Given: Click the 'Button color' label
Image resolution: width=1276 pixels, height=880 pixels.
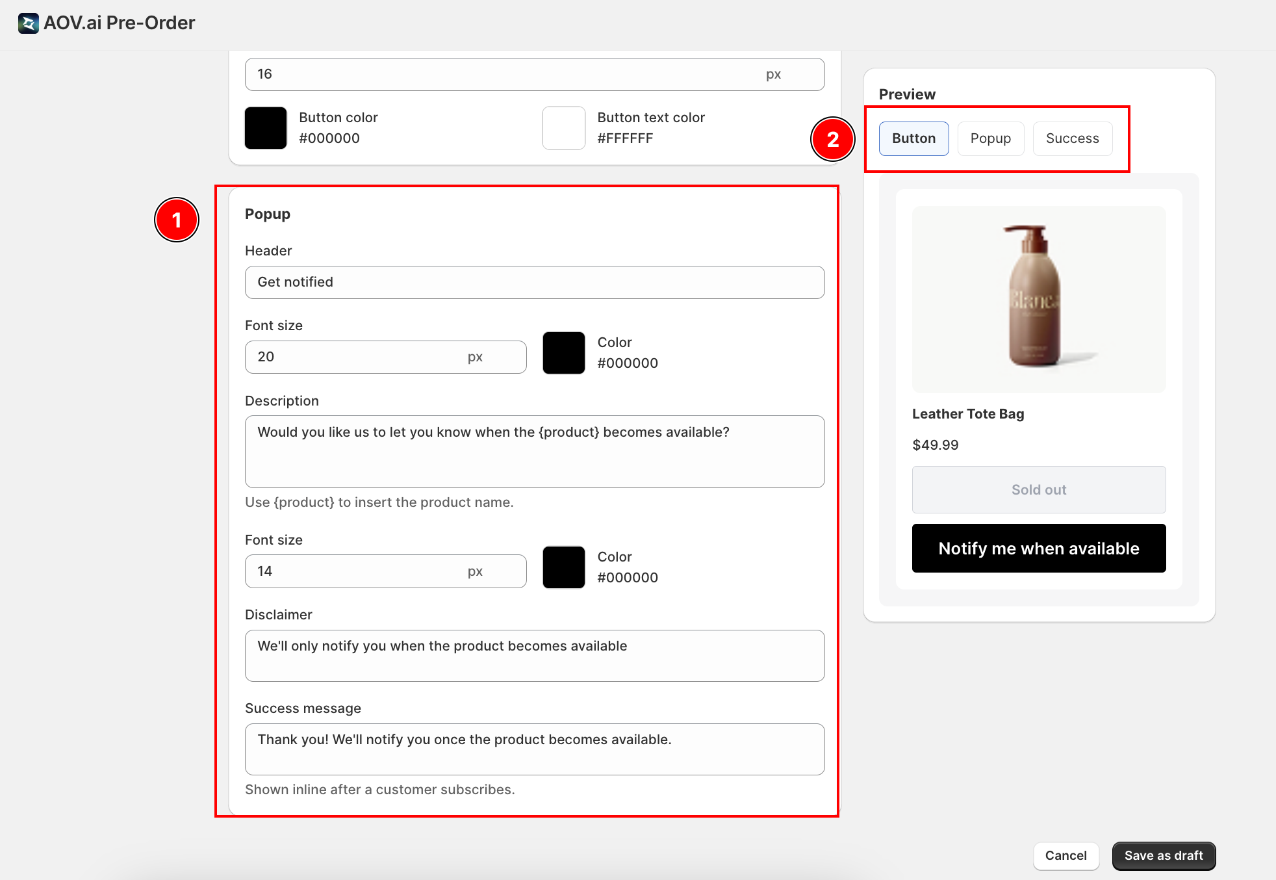Looking at the screenshot, I should tap(338, 118).
